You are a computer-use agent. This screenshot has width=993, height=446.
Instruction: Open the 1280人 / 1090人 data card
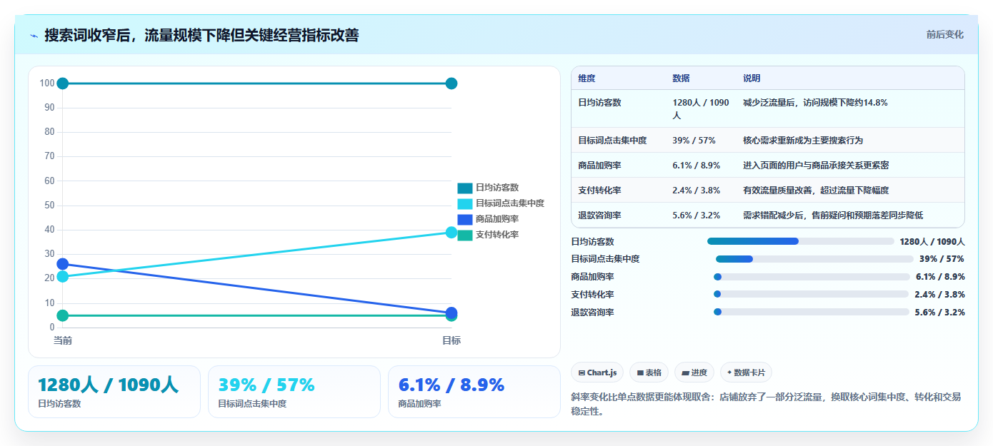[114, 392]
